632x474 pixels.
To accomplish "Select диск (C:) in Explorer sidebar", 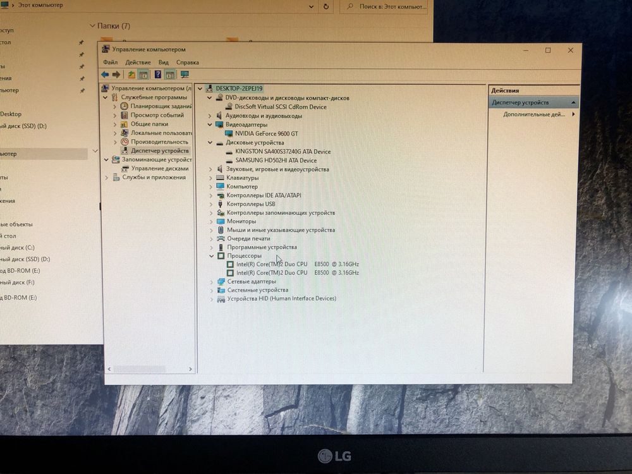I will point(17,248).
